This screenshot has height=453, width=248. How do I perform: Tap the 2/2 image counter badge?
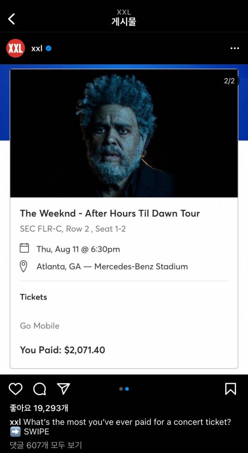coord(229,81)
